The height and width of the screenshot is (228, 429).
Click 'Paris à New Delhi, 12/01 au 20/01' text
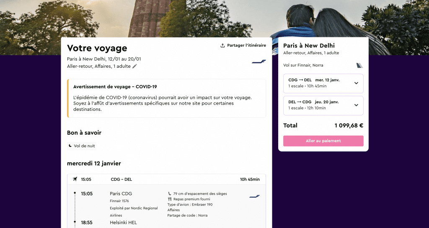click(x=104, y=59)
